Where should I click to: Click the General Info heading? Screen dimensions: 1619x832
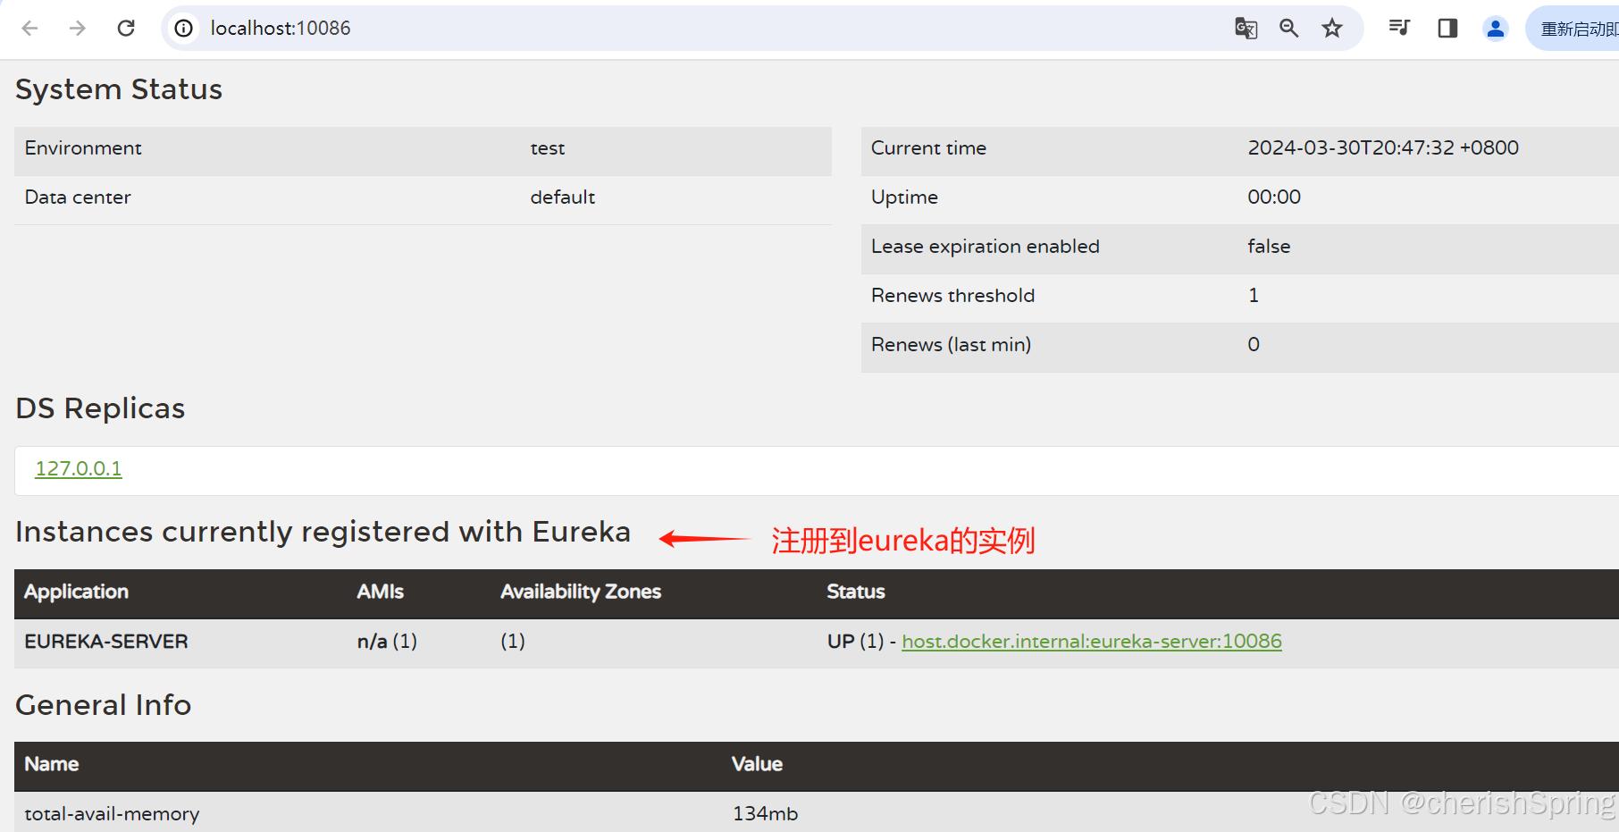(104, 705)
